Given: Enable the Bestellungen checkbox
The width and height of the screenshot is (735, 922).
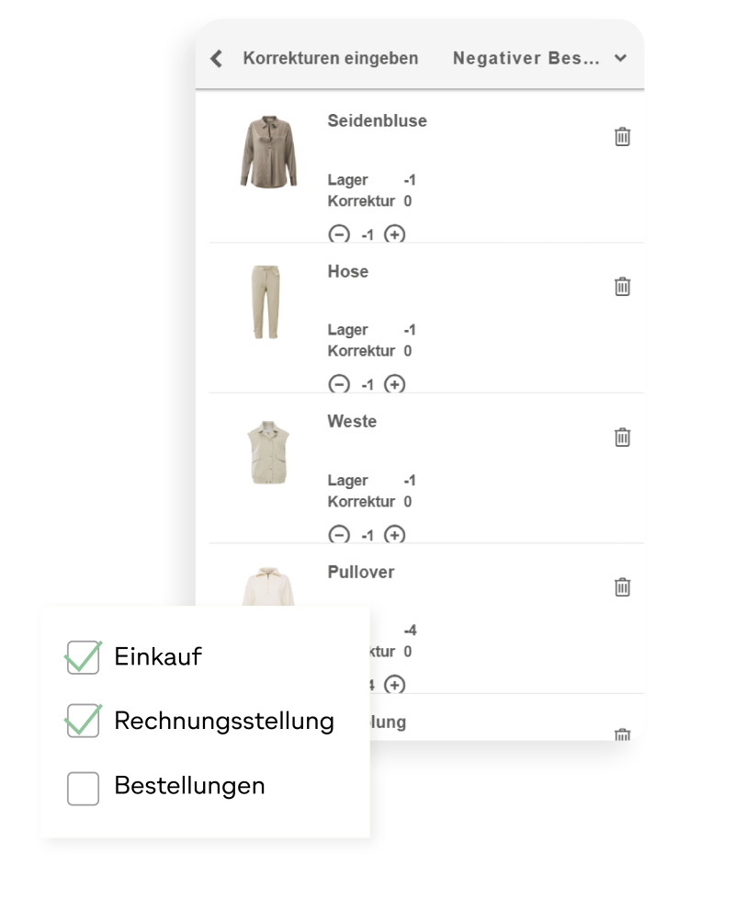Looking at the screenshot, I should pos(83,788).
